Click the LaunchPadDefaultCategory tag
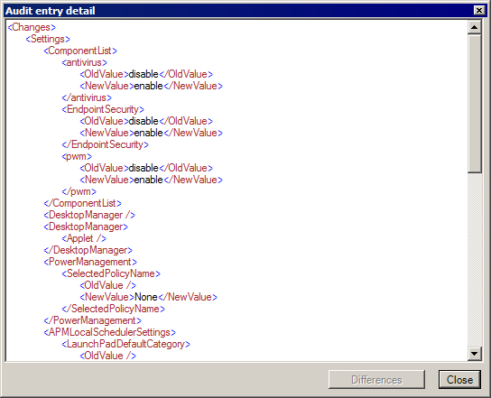Viewport: 491px width, 398px height. 125,344
